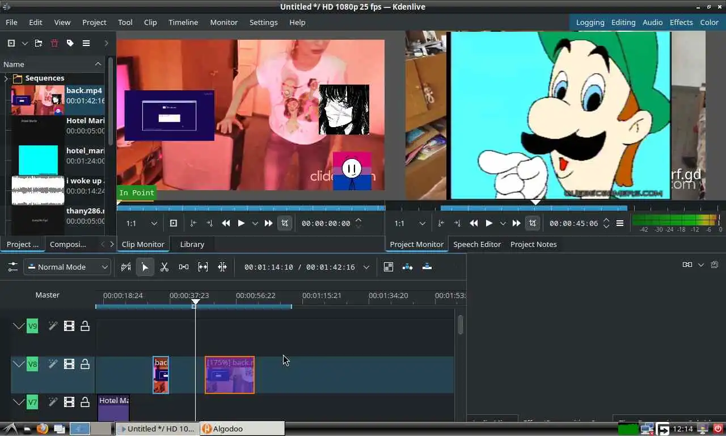Click the Add Clip or Folder icon
Screen dimensions: 726x436
[x=11, y=43]
